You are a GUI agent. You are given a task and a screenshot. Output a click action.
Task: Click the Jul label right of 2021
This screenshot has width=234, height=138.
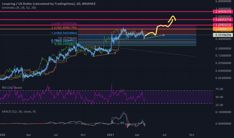[164, 135]
